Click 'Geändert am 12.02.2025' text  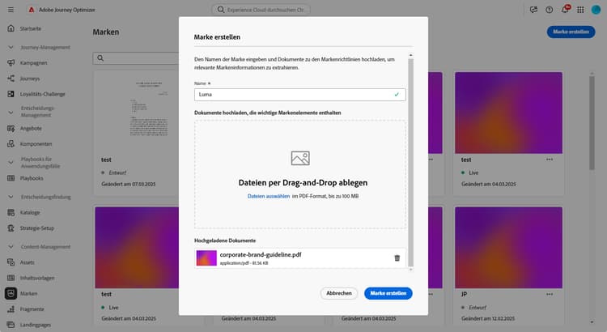[488, 318]
